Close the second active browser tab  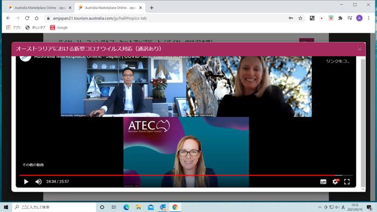[x=141, y=8]
